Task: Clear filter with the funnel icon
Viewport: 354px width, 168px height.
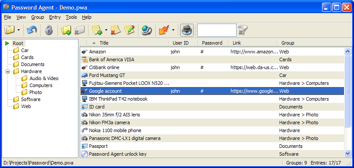Action: [243, 30]
